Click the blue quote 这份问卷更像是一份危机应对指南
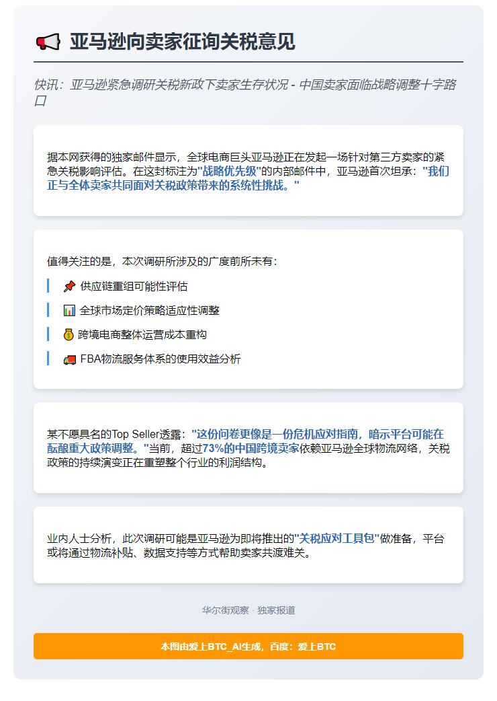This screenshot has width=497, height=701. pos(245,441)
